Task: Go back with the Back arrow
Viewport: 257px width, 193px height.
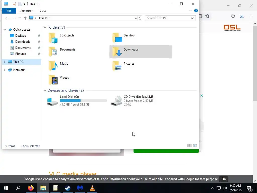Action: (7, 18)
